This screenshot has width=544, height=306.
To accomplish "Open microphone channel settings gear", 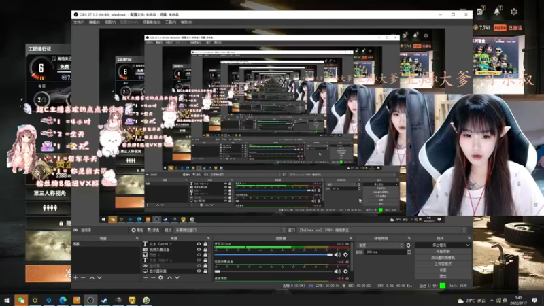I will tap(345, 254).
